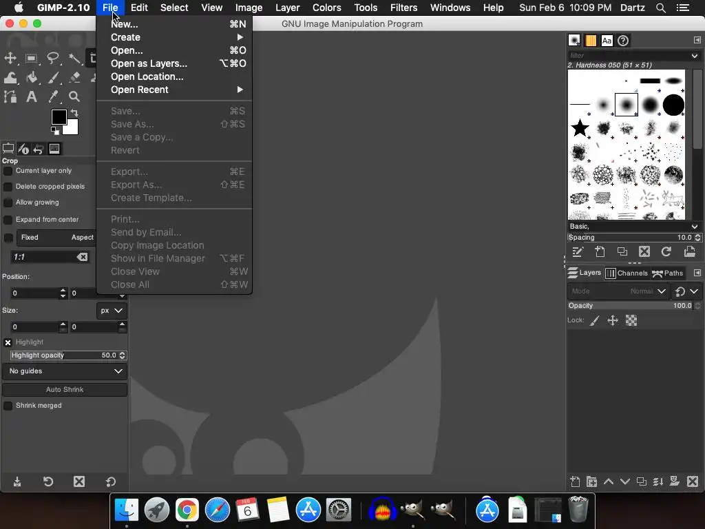Choose New... from File menu
This screenshot has width=705, height=529.
[x=174, y=24]
